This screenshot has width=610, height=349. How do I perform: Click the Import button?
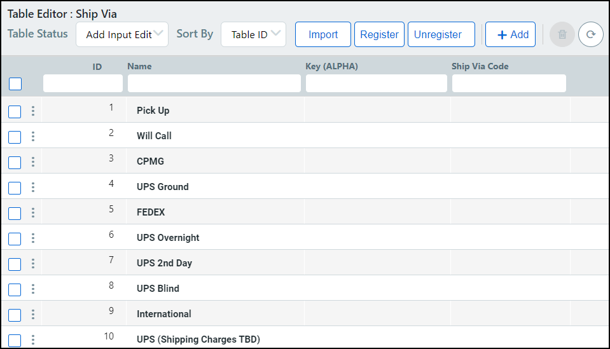tap(322, 34)
